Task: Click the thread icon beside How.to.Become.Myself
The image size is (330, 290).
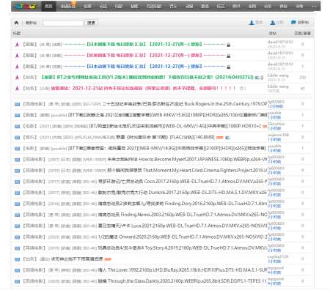Action: pyautogui.click(x=17, y=160)
